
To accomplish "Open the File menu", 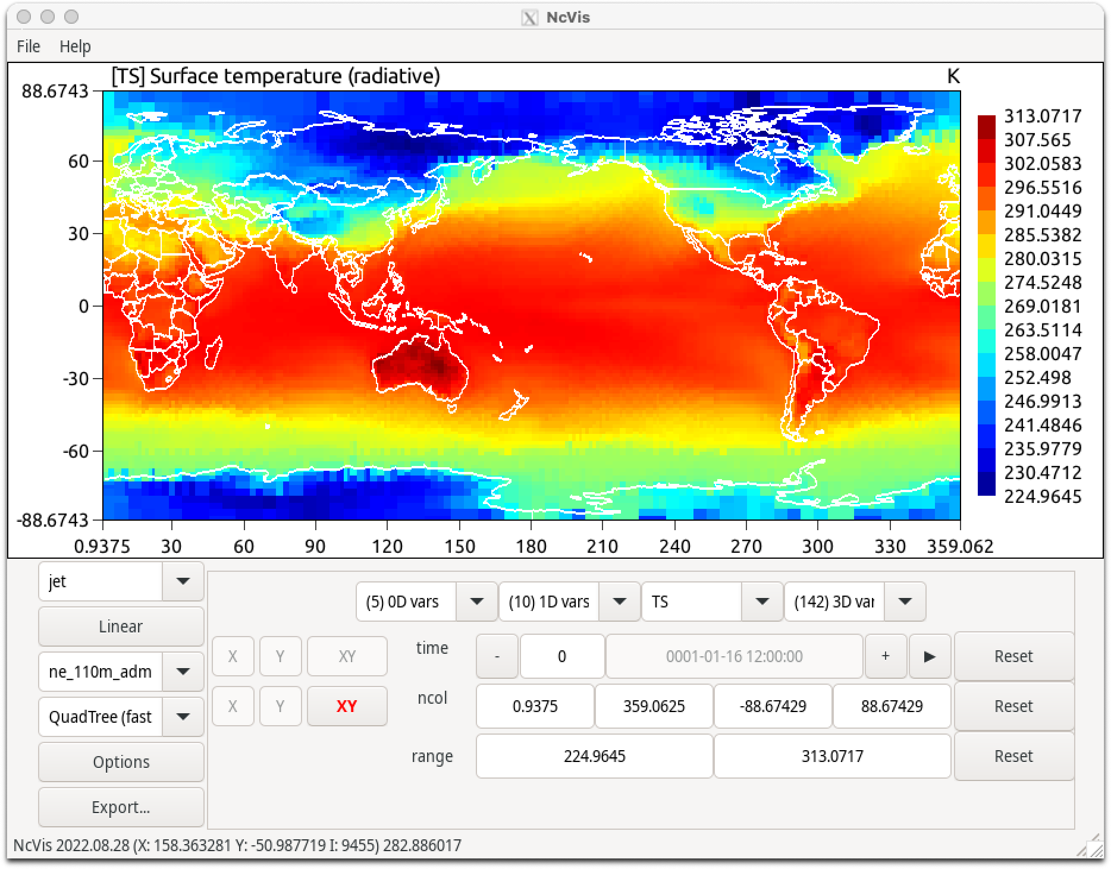I will [29, 46].
